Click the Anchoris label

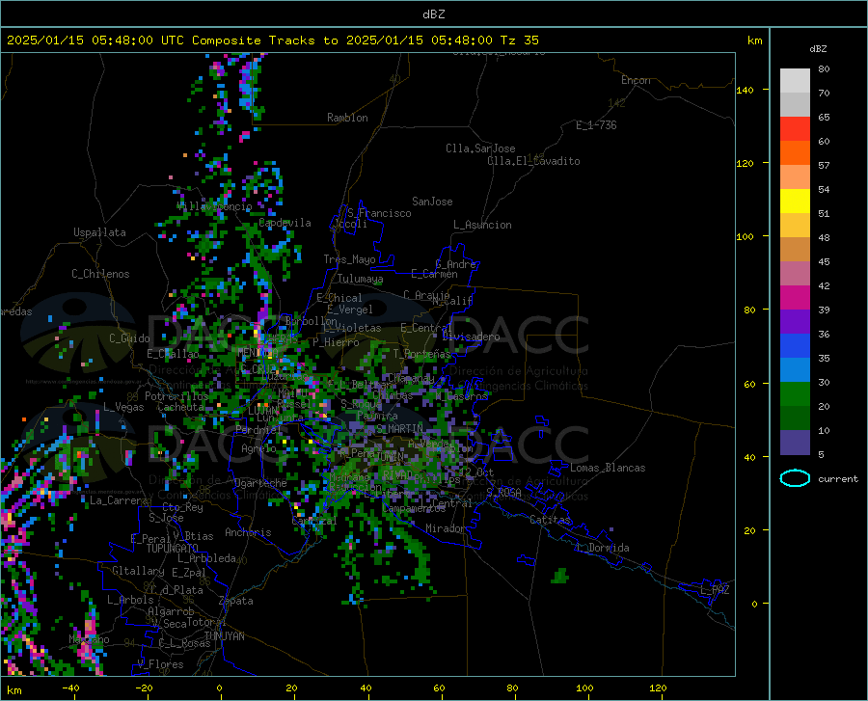tap(248, 532)
